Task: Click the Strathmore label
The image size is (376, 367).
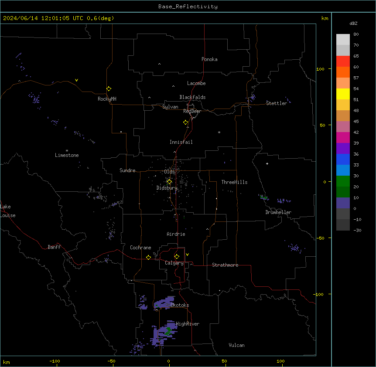Action: pos(225,265)
